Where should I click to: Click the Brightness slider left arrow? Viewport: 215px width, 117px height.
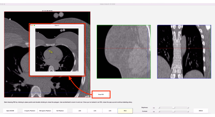(x=159, y=108)
